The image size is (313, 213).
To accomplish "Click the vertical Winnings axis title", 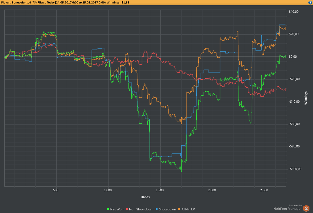I will pos(306,98).
